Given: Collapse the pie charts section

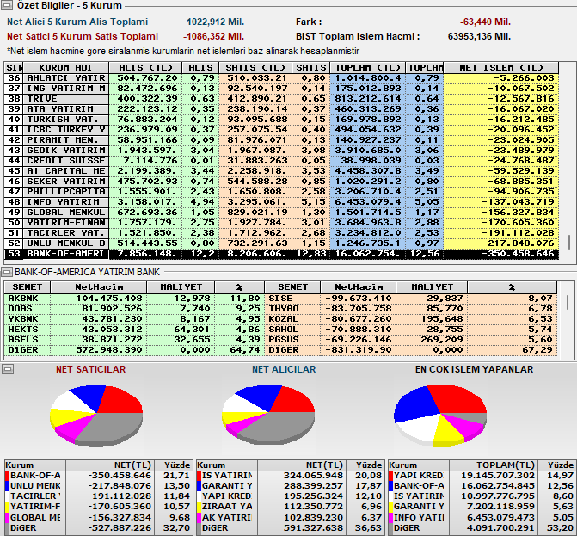Looking at the screenshot, I should (8, 369).
